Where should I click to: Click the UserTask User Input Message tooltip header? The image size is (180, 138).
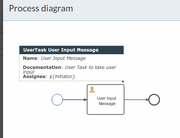72,50
